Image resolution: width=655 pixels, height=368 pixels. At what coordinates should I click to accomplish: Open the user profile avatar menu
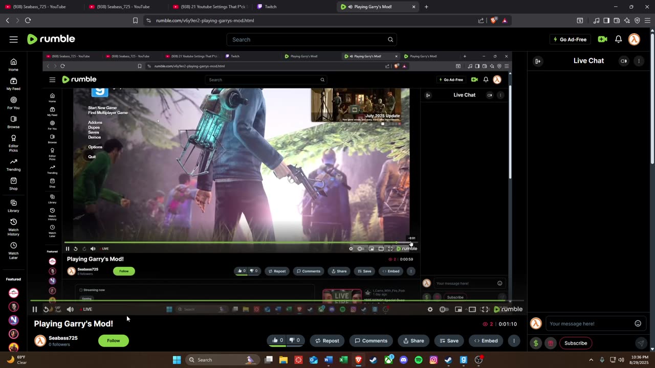pos(634,39)
